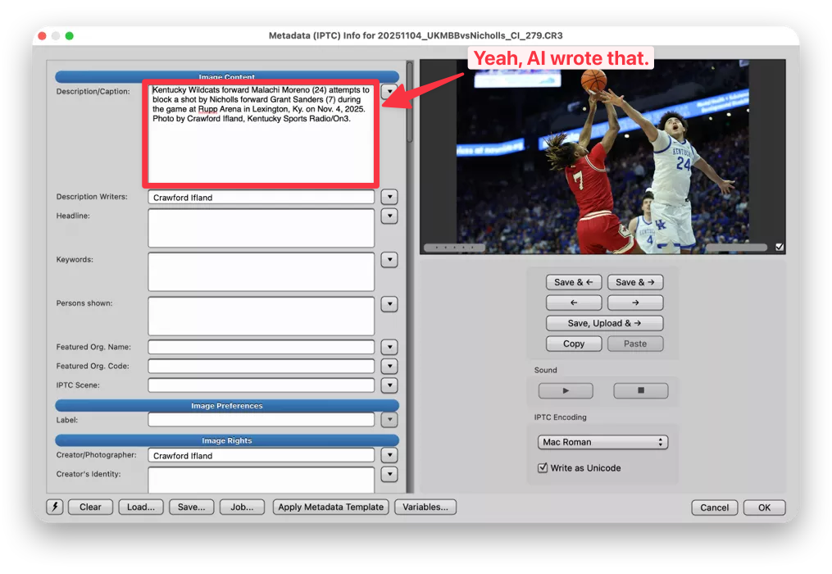
Task: Open the IPTC Scene snapshot arrow
Action: (389, 385)
